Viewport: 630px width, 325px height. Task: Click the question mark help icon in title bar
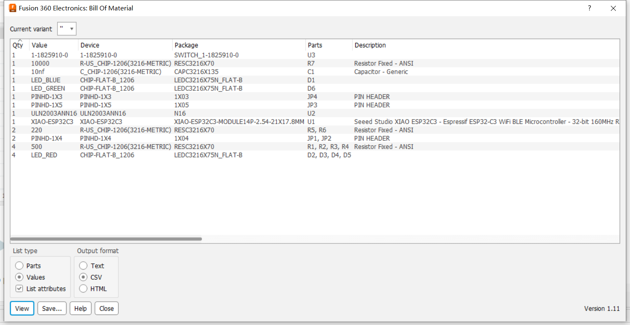(x=590, y=8)
